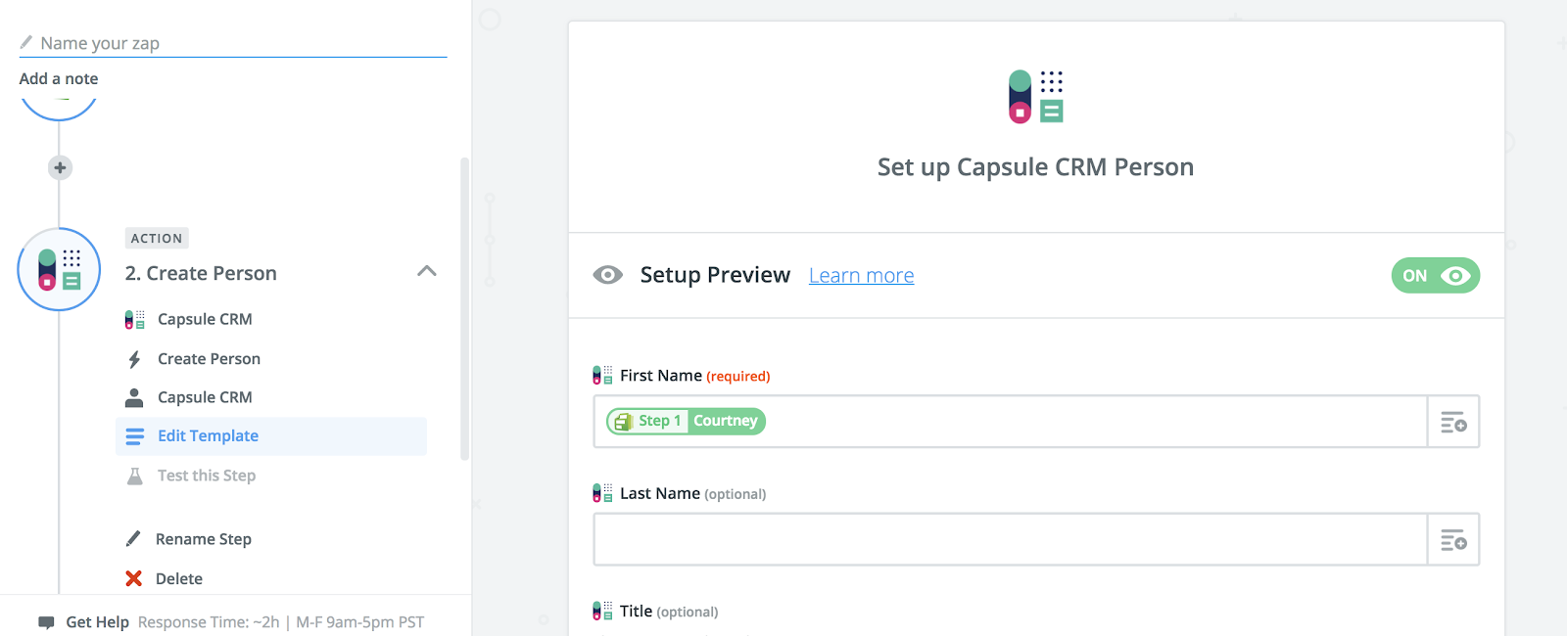Click the red X Delete icon
The width and height of the screenshot is (1567, 636).
(134, 578)
